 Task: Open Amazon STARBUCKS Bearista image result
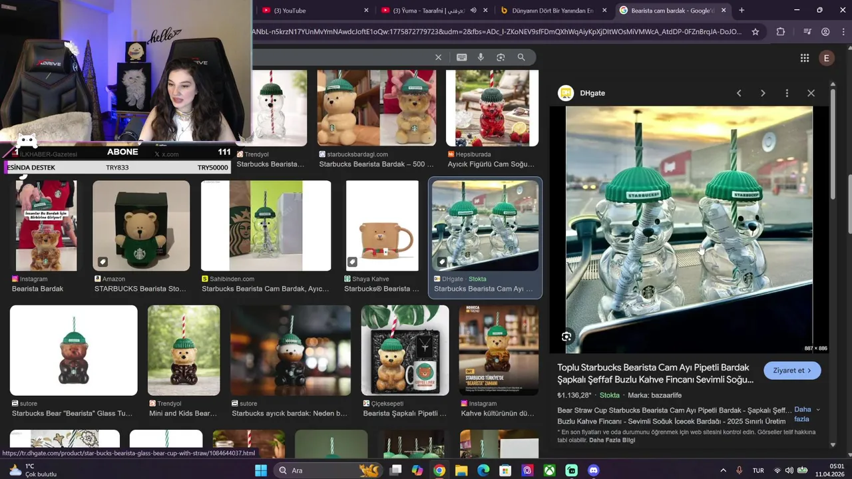click(x=141, y=226)
